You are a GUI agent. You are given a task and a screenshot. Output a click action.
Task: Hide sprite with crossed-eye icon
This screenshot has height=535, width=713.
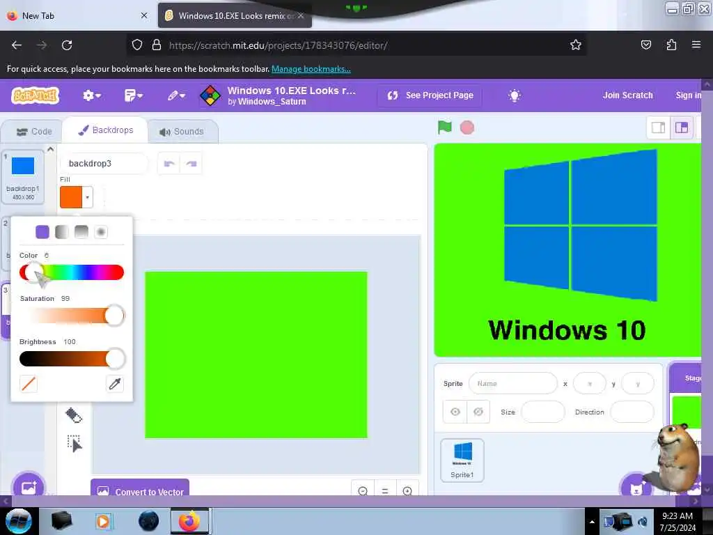click(478, 412)
